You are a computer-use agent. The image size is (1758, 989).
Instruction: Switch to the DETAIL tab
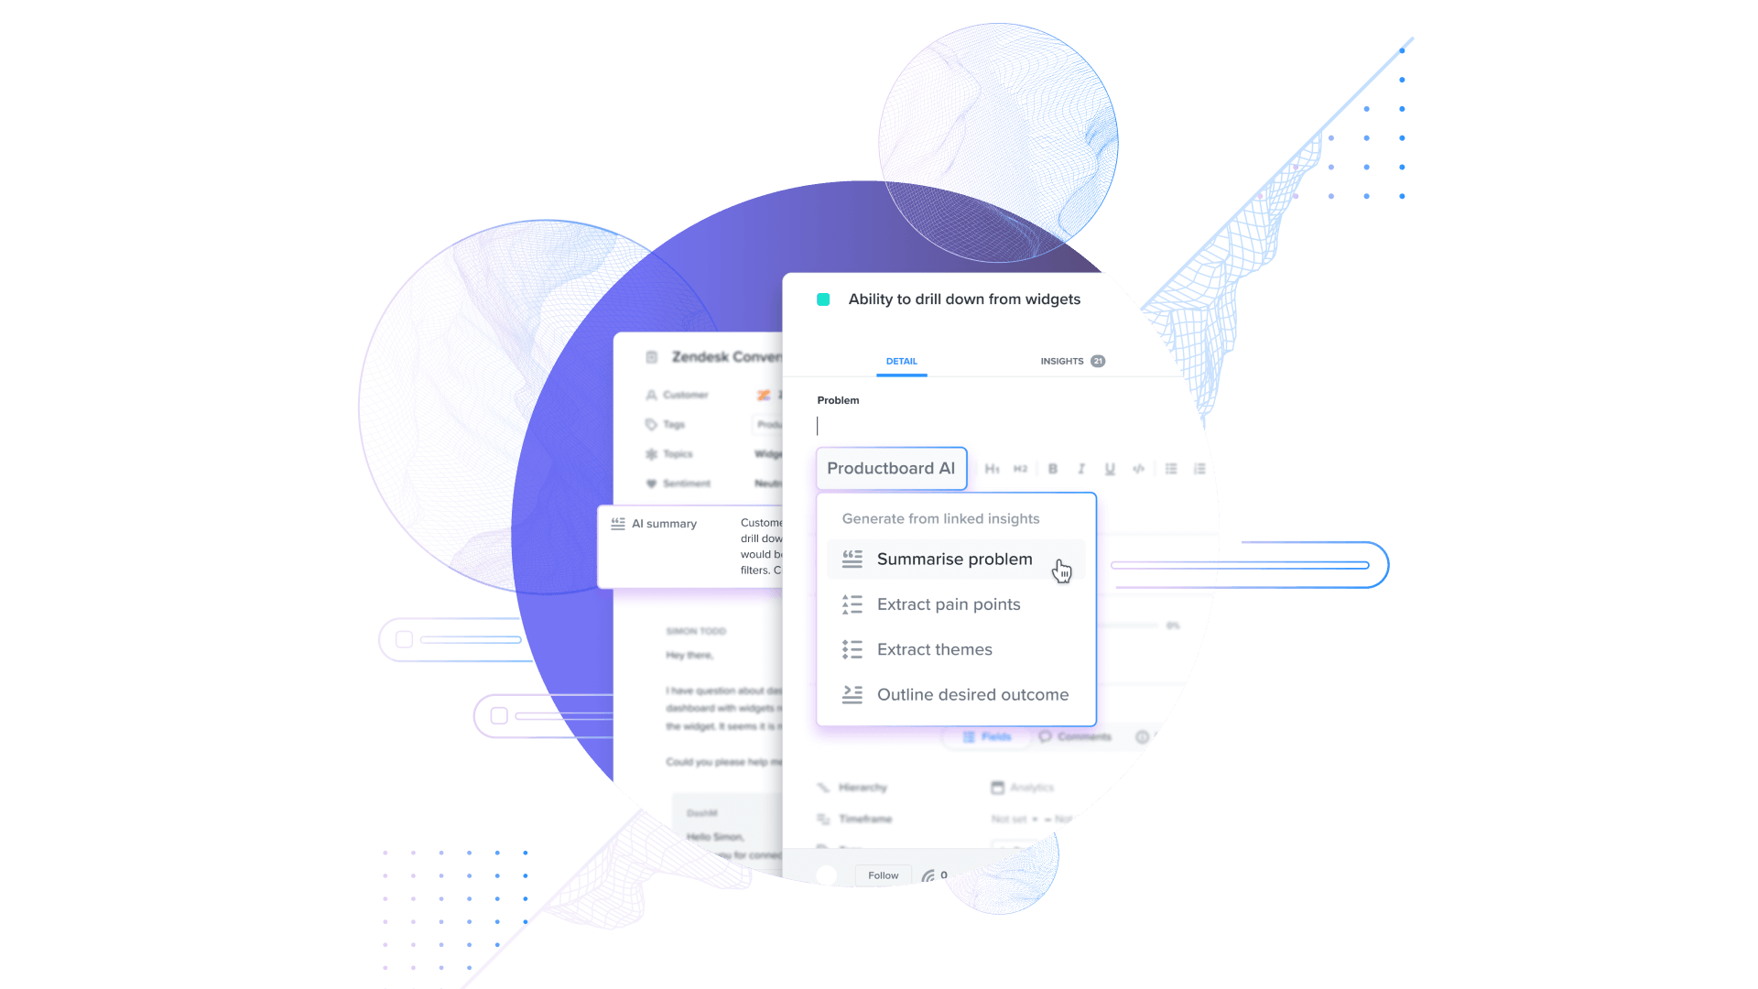[901, 360]
